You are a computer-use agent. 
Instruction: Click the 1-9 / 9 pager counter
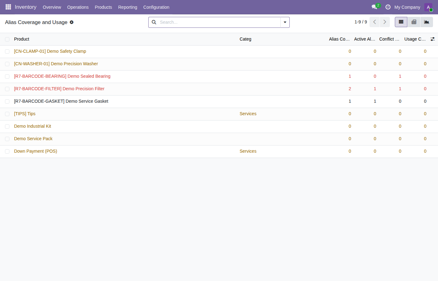pos(361,22)
